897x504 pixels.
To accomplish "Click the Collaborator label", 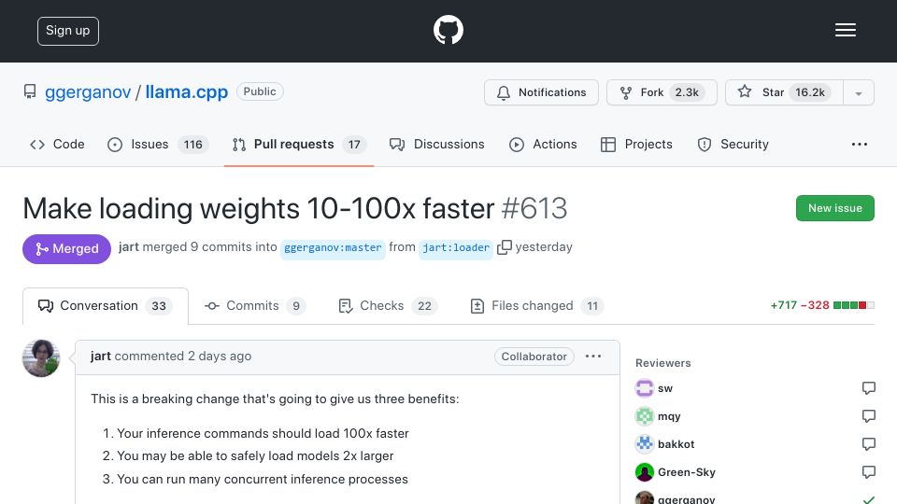I will click(x=534, y=356).
